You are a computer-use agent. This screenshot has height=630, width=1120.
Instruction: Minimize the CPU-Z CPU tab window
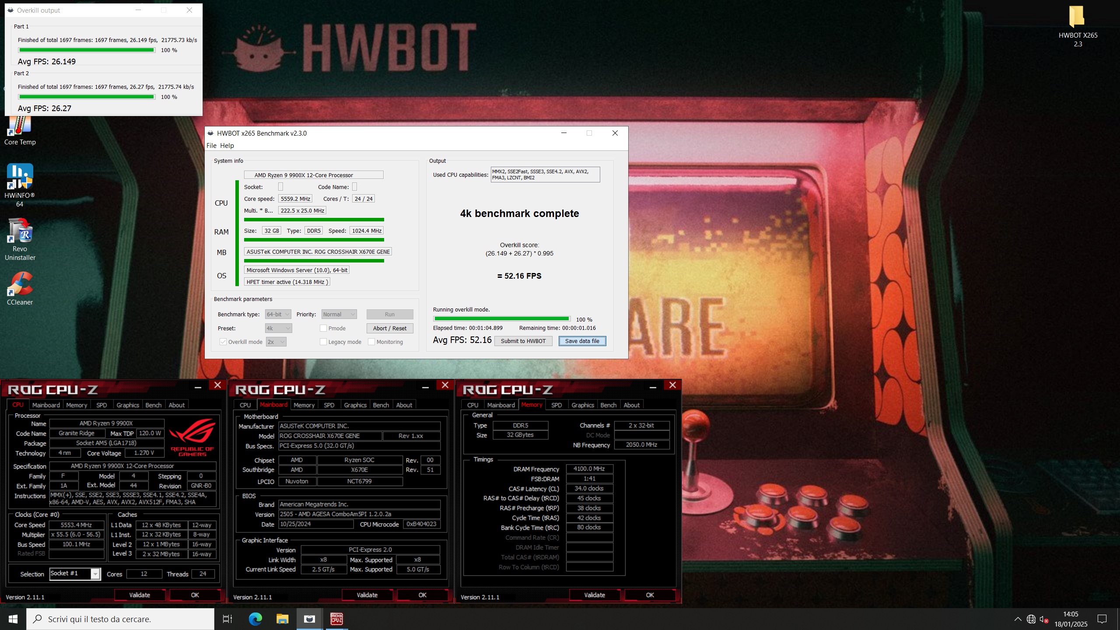point(198,387)
